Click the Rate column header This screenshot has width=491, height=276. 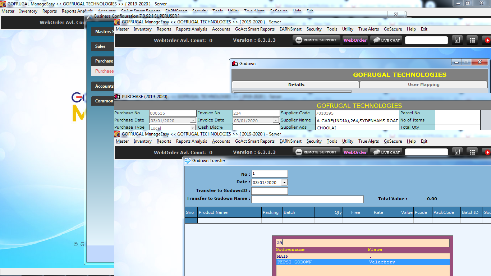pos(373,212)
